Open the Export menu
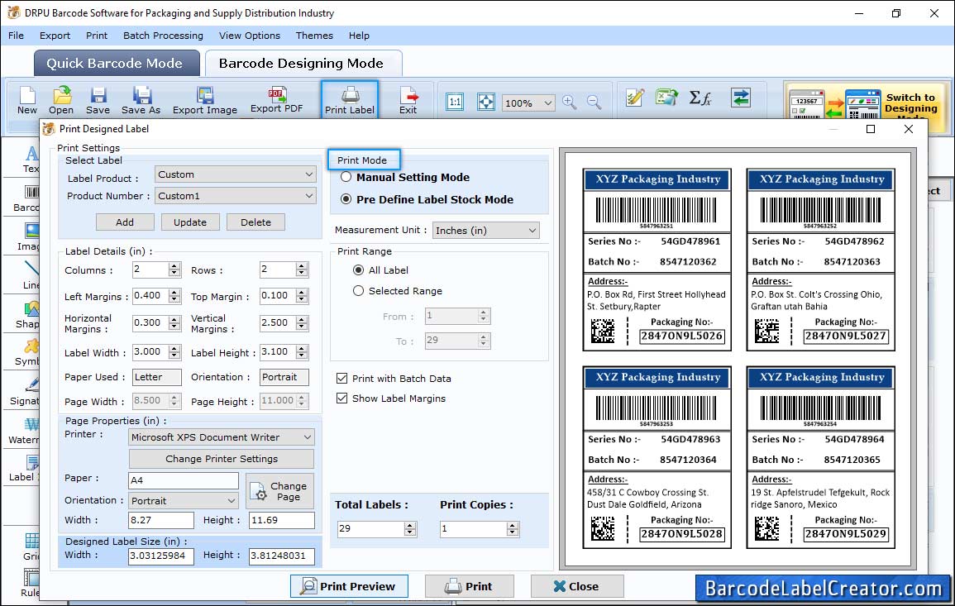Screen dimensions: 955x606 (55, 36)
